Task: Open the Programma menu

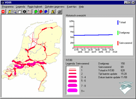Action: [x=8, y=7]
